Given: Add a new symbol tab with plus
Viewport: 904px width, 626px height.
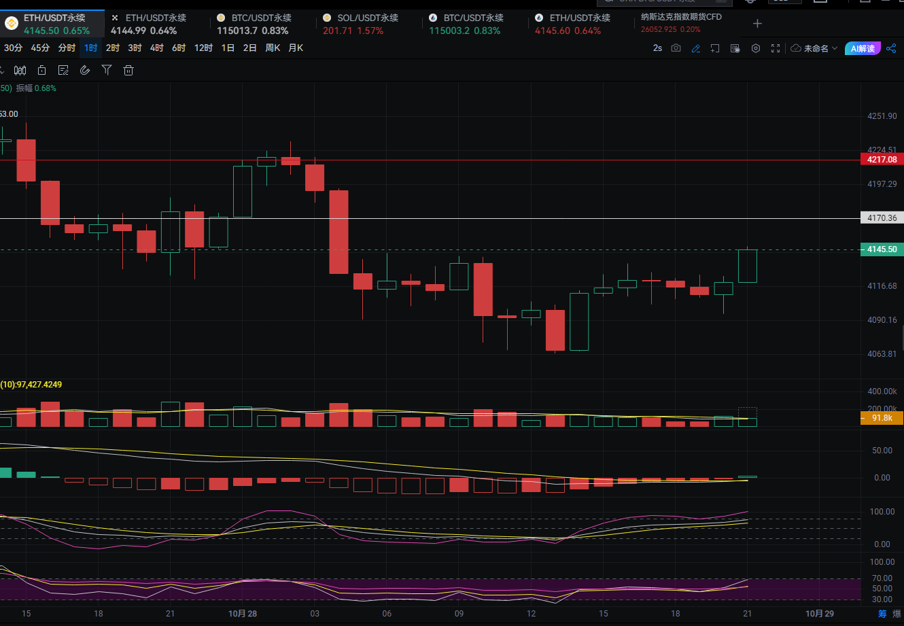Looking at the screenshot, I should (x=757, y=24).
